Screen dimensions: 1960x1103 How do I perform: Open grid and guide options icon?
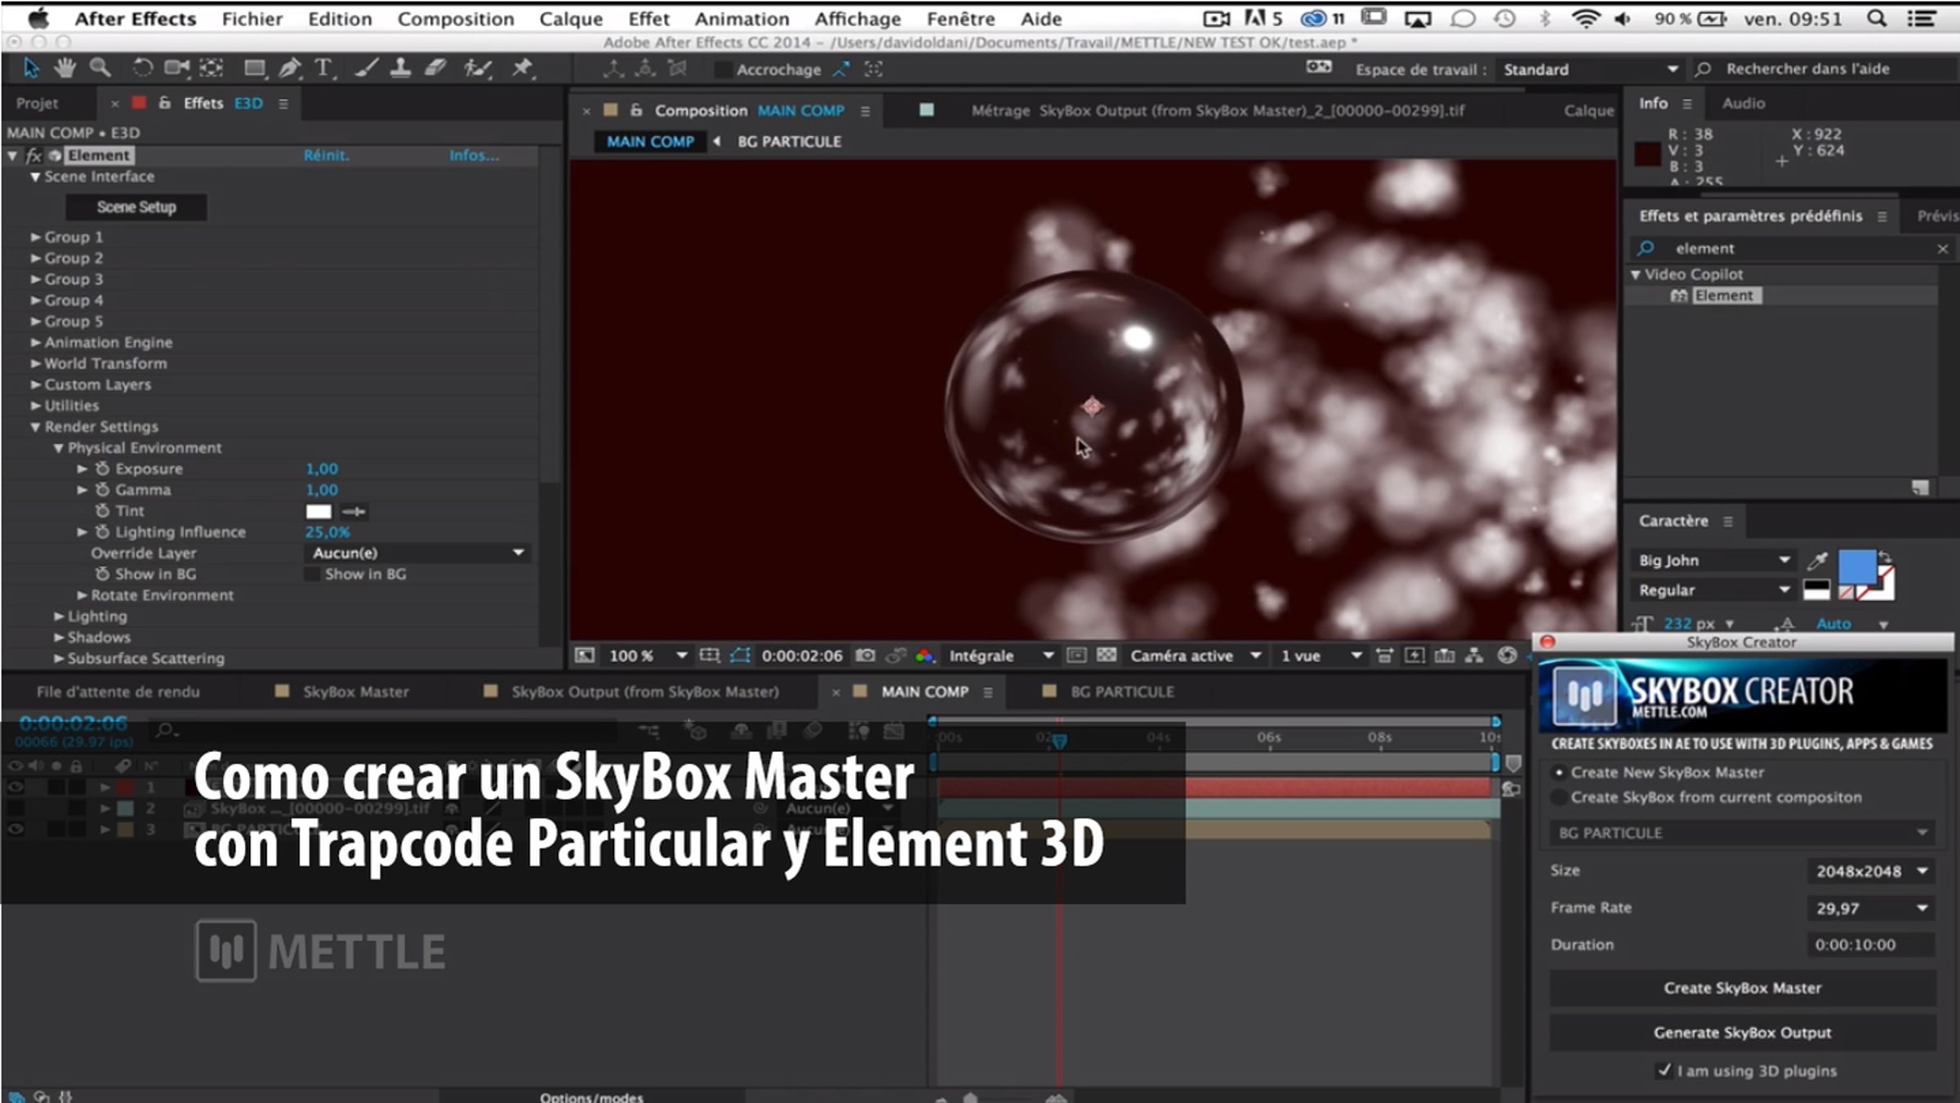point(710,656)
